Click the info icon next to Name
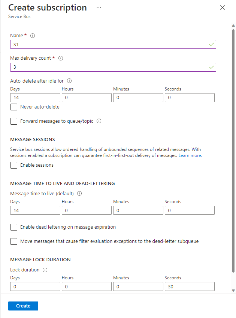The height and width of the screenshot is (318, 236). tap(33, 36)
